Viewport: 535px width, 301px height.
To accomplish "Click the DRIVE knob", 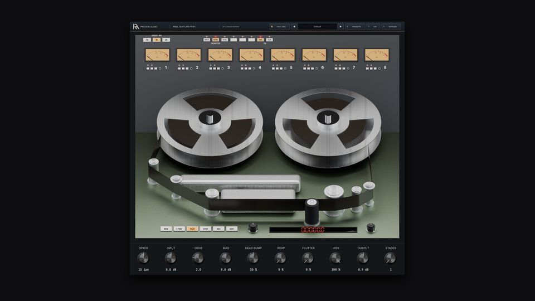I will 198,258.
